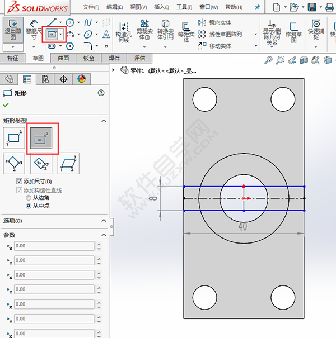
Task: Select the Line sketch tool
Action: pos(52,22)
